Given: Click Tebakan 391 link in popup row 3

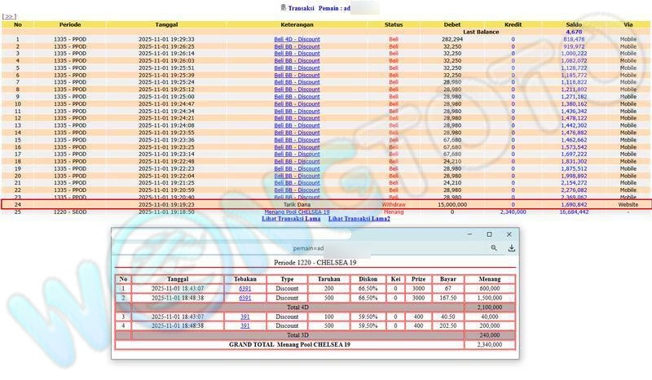Looking at the screenshot, I should point(244,316).
